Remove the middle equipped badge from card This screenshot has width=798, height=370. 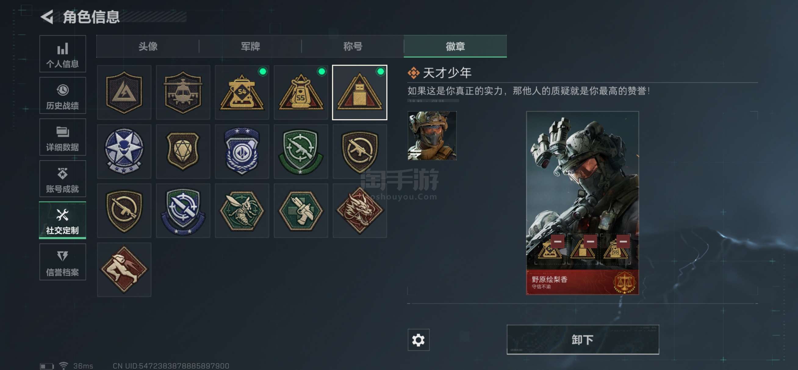(x=591, y=241)
